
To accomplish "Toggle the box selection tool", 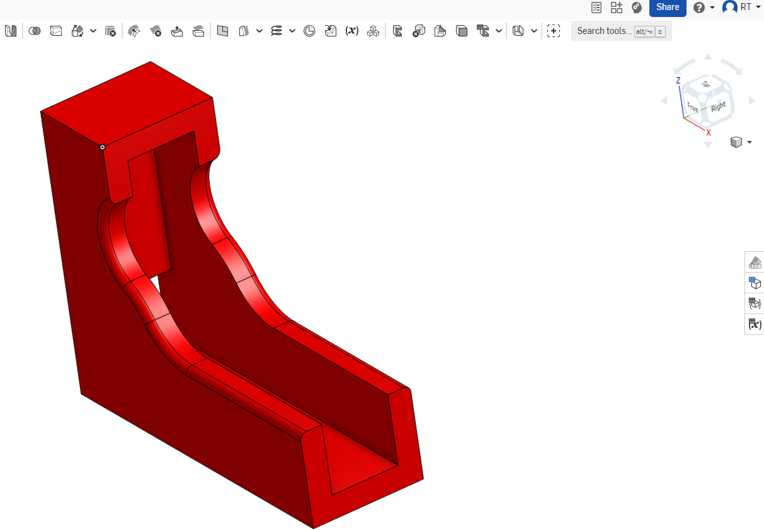I will tap(554, 31).
